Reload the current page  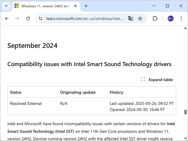pyautogui.click(x=28, y=18)
